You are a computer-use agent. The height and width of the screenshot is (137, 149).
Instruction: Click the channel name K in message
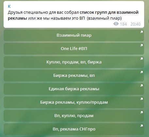pyautogui.click(x=9, y=7)
